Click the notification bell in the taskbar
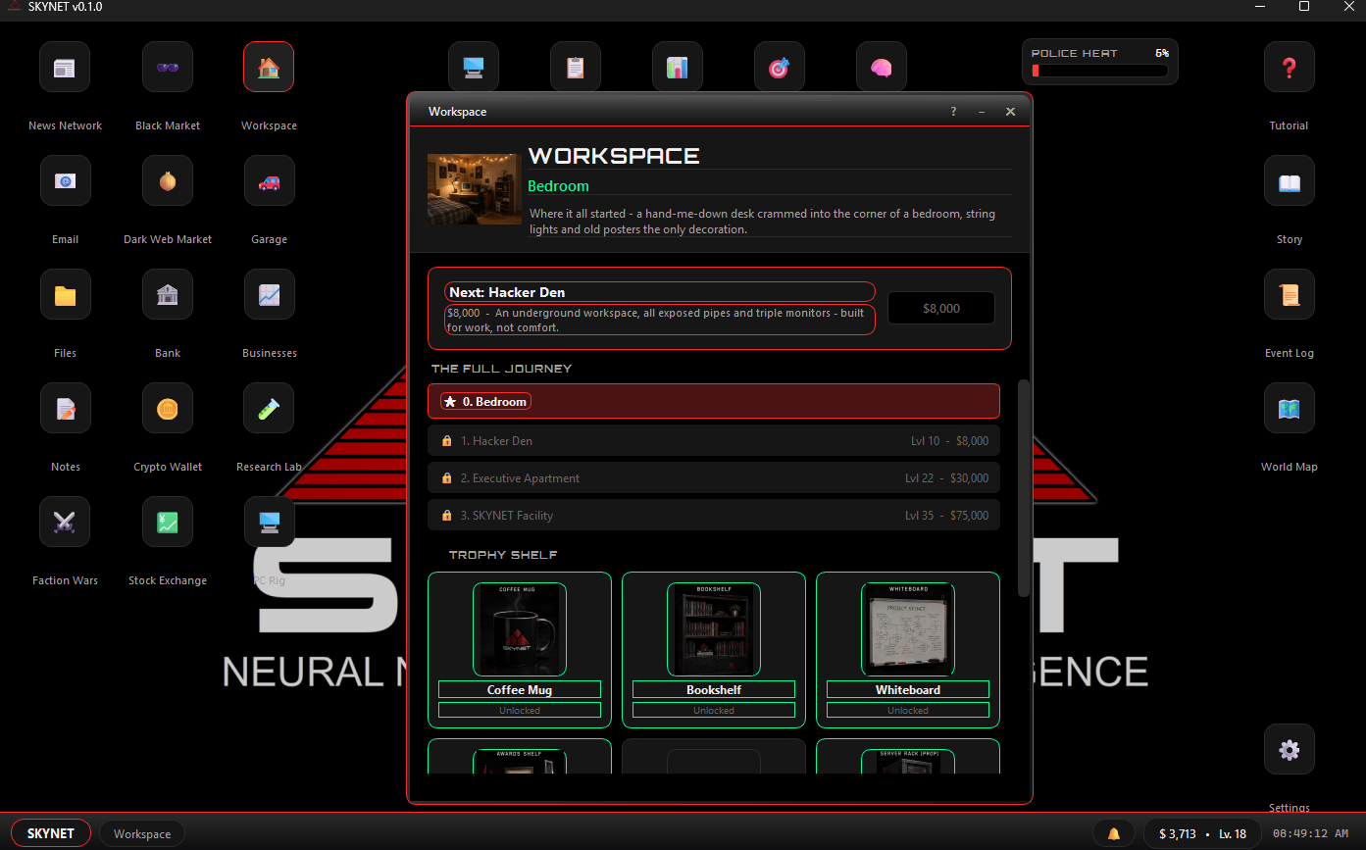 pos(1114,833)
